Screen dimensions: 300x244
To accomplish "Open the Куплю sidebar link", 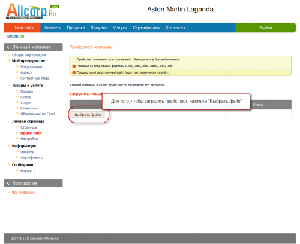I will tap(26, 97).
